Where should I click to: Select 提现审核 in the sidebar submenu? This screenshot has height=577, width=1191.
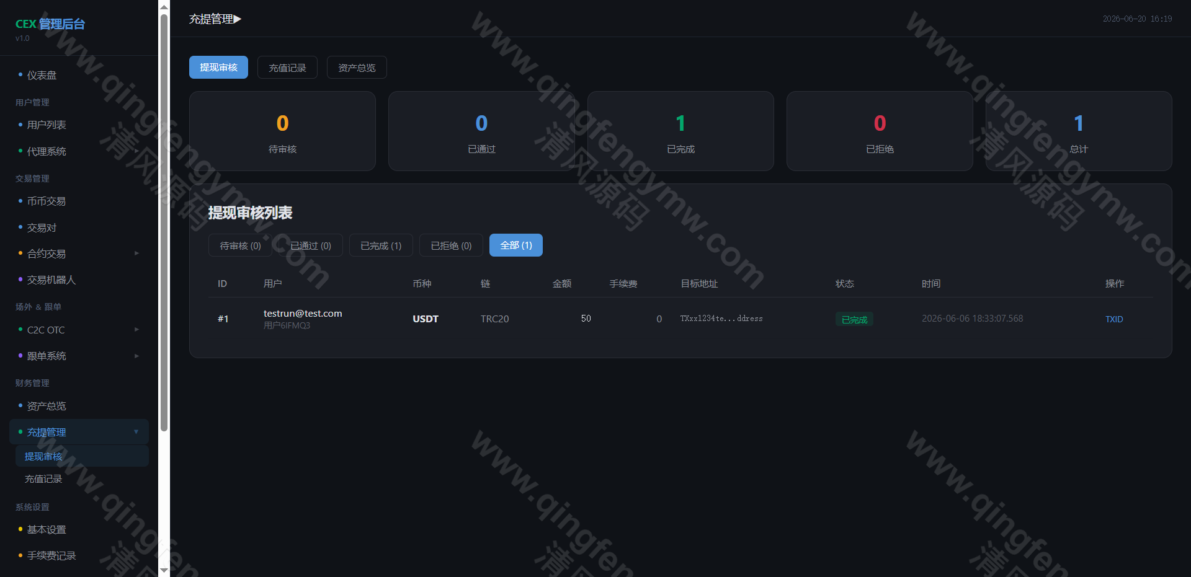(82, 456)
